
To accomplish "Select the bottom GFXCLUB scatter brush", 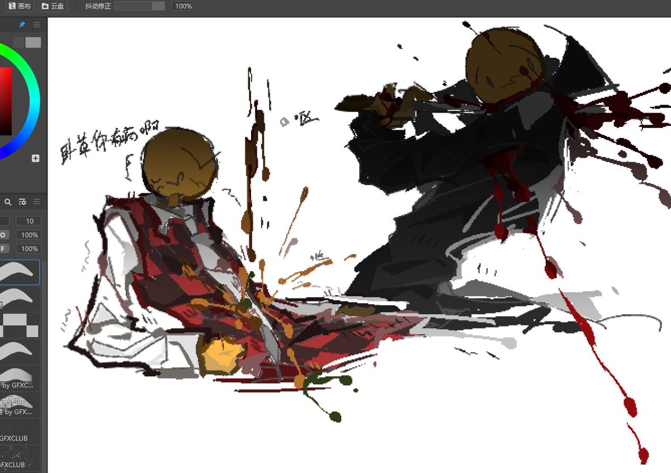I will (20, 458).
